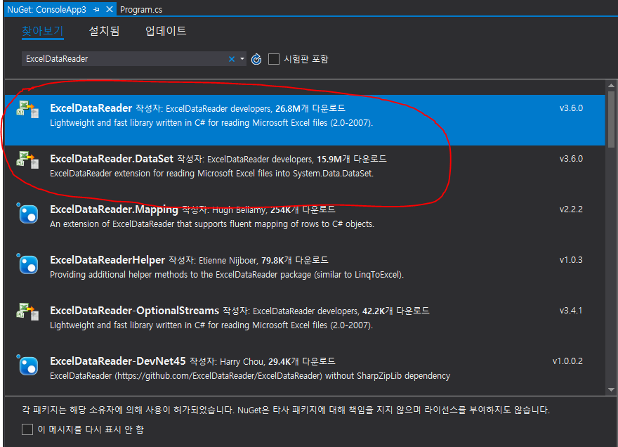Click the package list scrollbar thumb
Image resolution: width=618 pixels, height=447 pixels.
coord(611,119)
